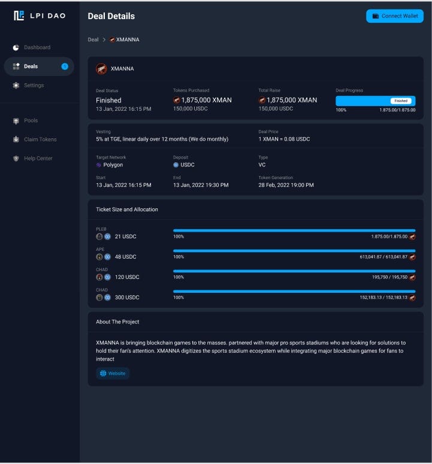Screen dimensions: 432x464
Task: Click the Help Center shield icon
Action: tap(16, 158)
